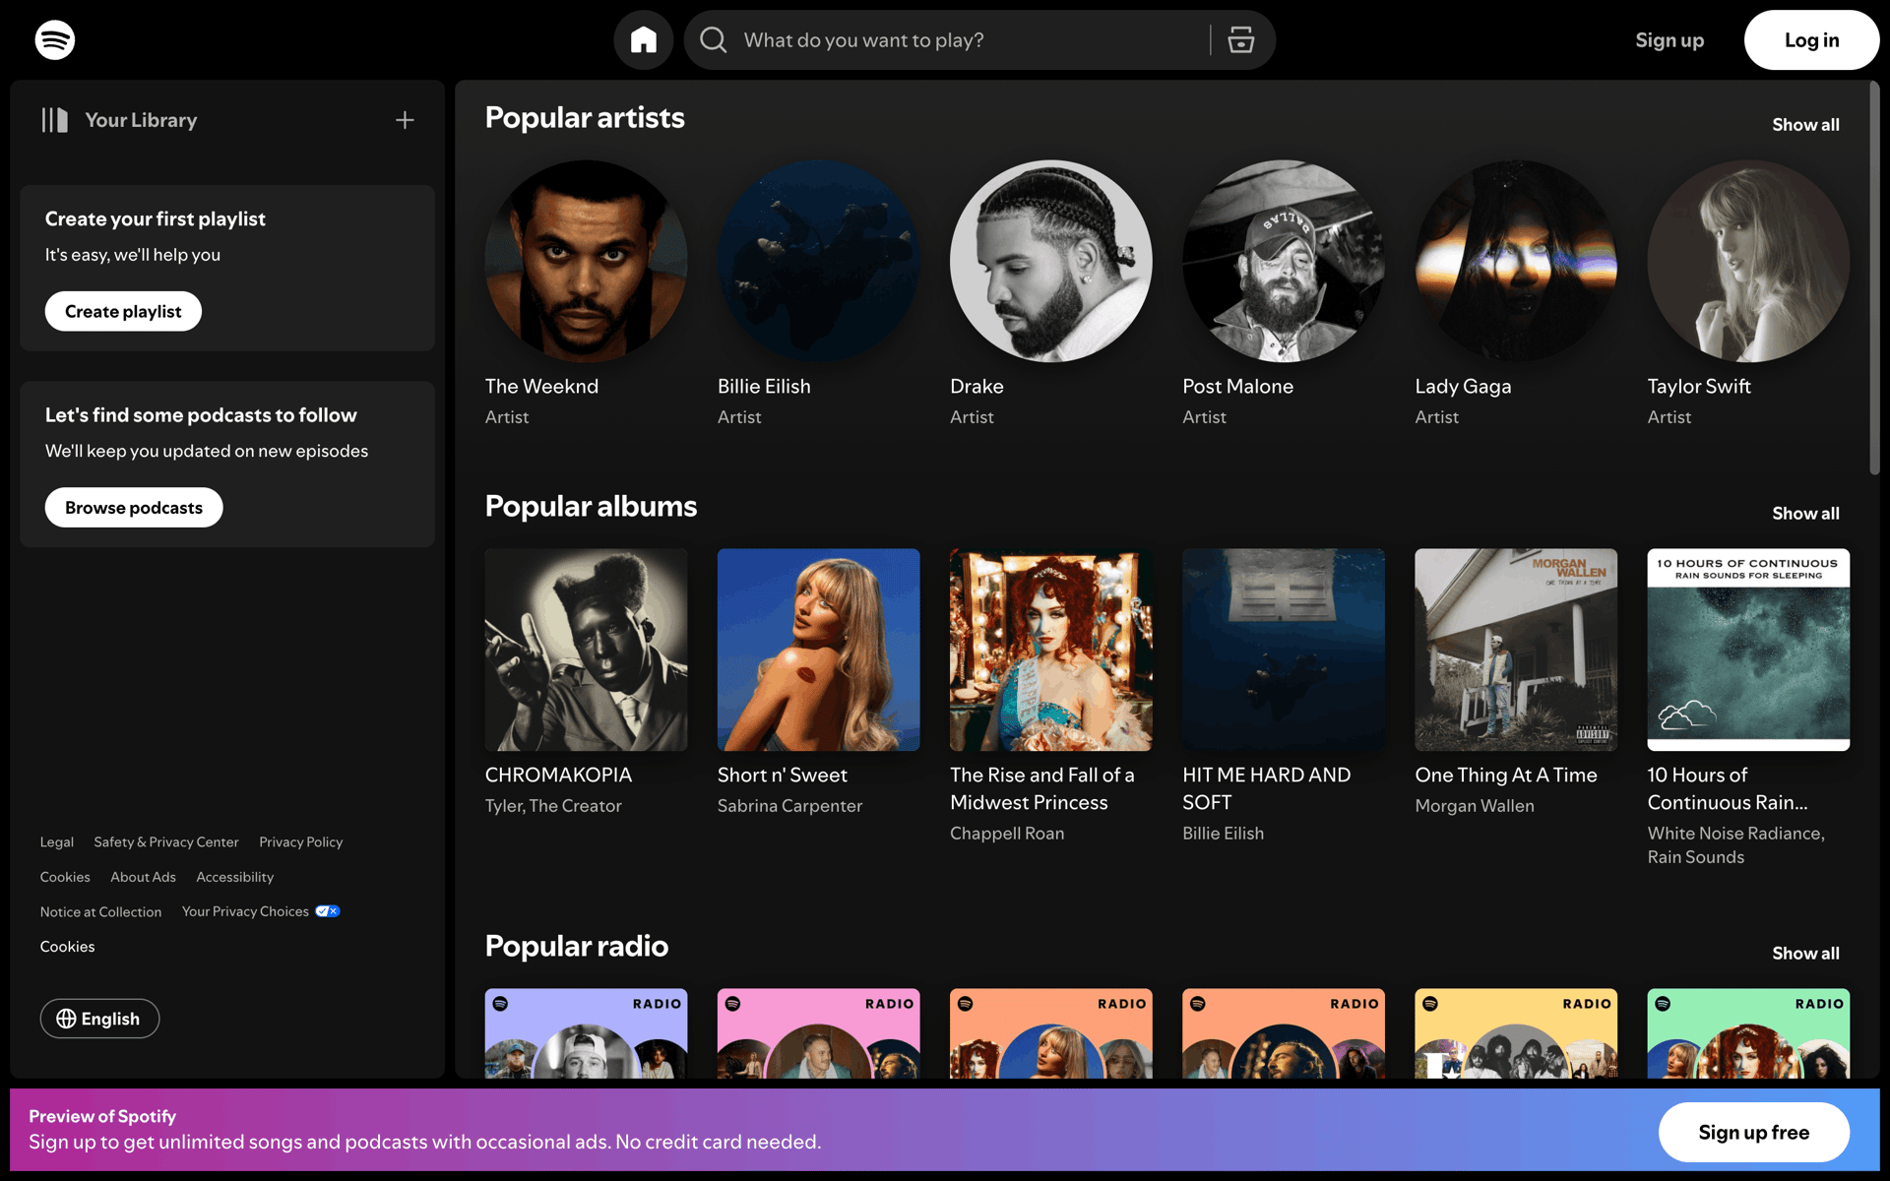Click Tyler, The Creator artist link
The image size is (1890, 1181).
(x=553, y=806)
